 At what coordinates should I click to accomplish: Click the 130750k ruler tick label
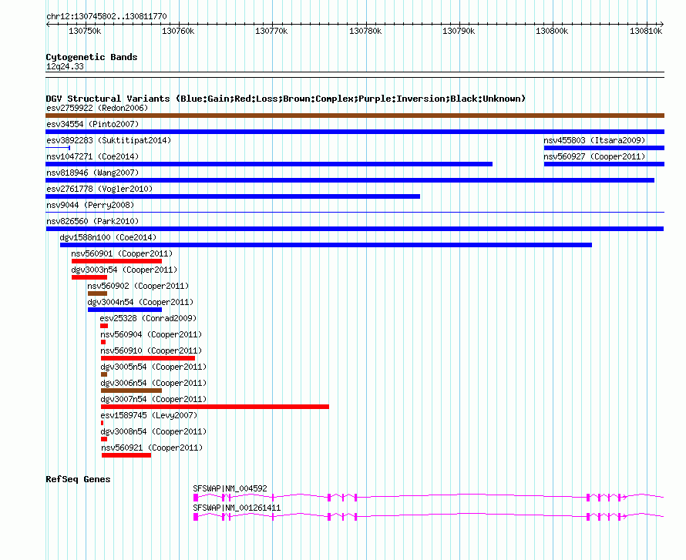(85, 31)
